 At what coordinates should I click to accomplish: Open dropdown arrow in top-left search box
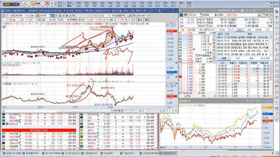click(13, 4)
